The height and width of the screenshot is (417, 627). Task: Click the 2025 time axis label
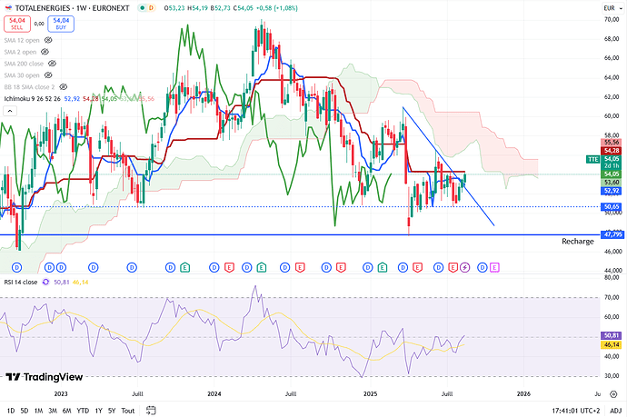370,393
